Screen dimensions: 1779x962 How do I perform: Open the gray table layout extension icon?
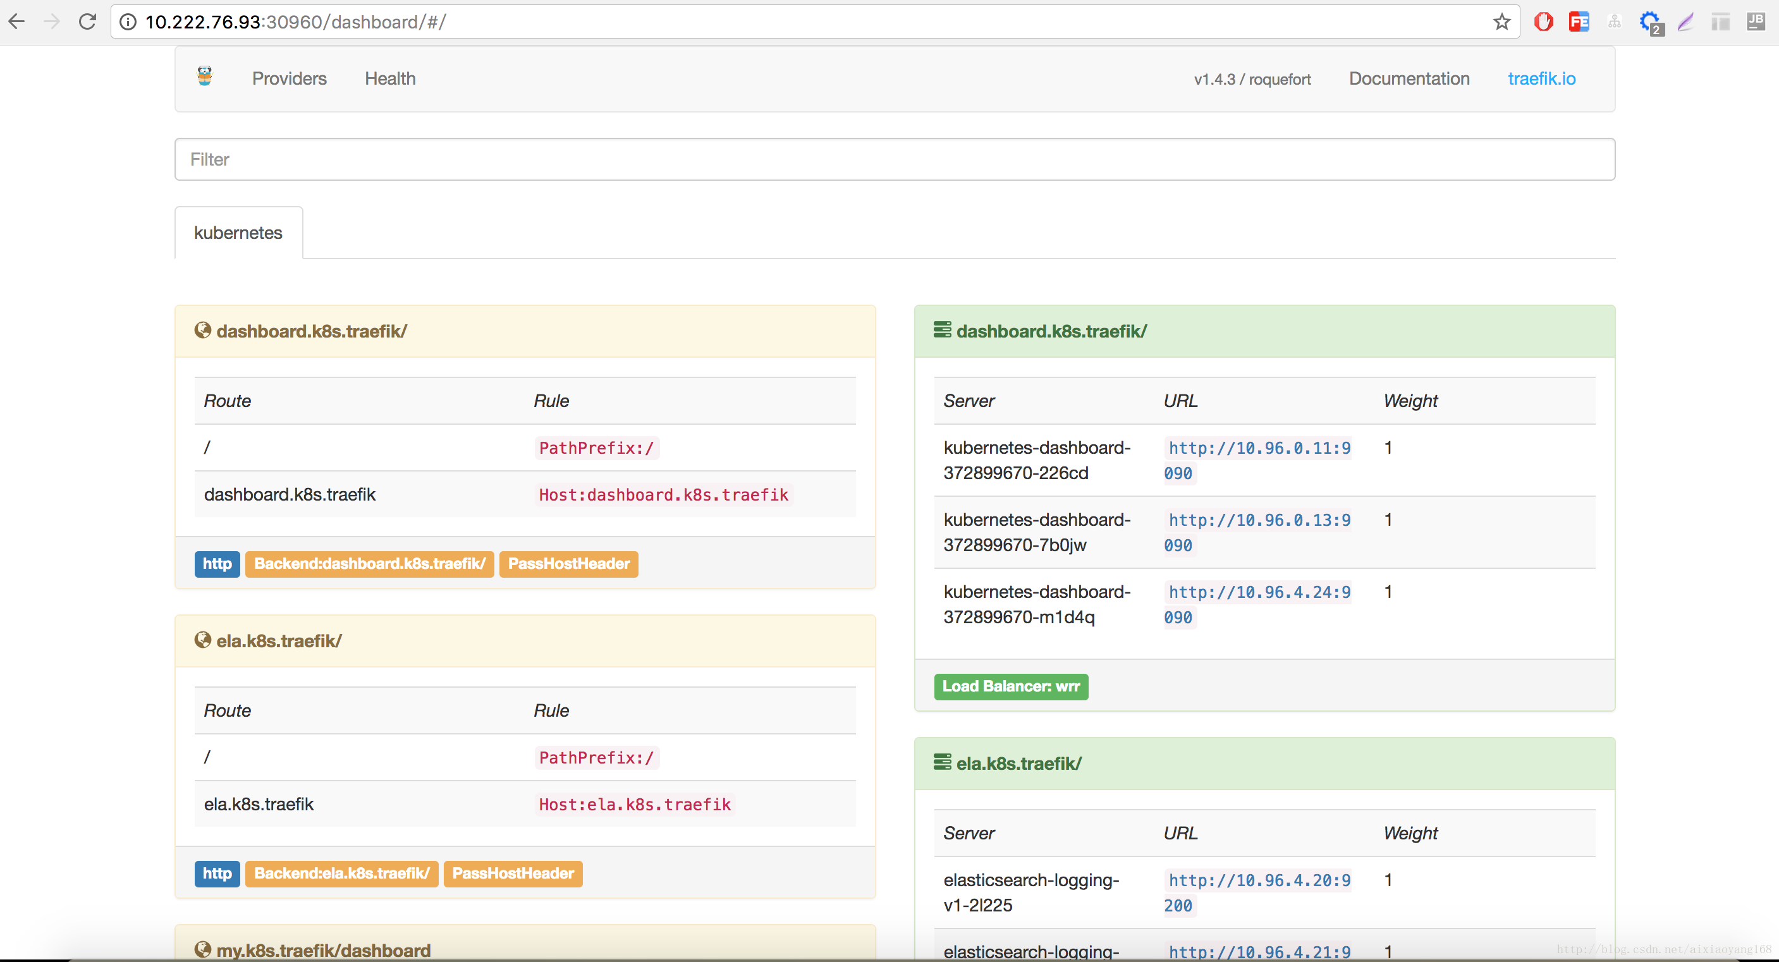(1720, 22)
